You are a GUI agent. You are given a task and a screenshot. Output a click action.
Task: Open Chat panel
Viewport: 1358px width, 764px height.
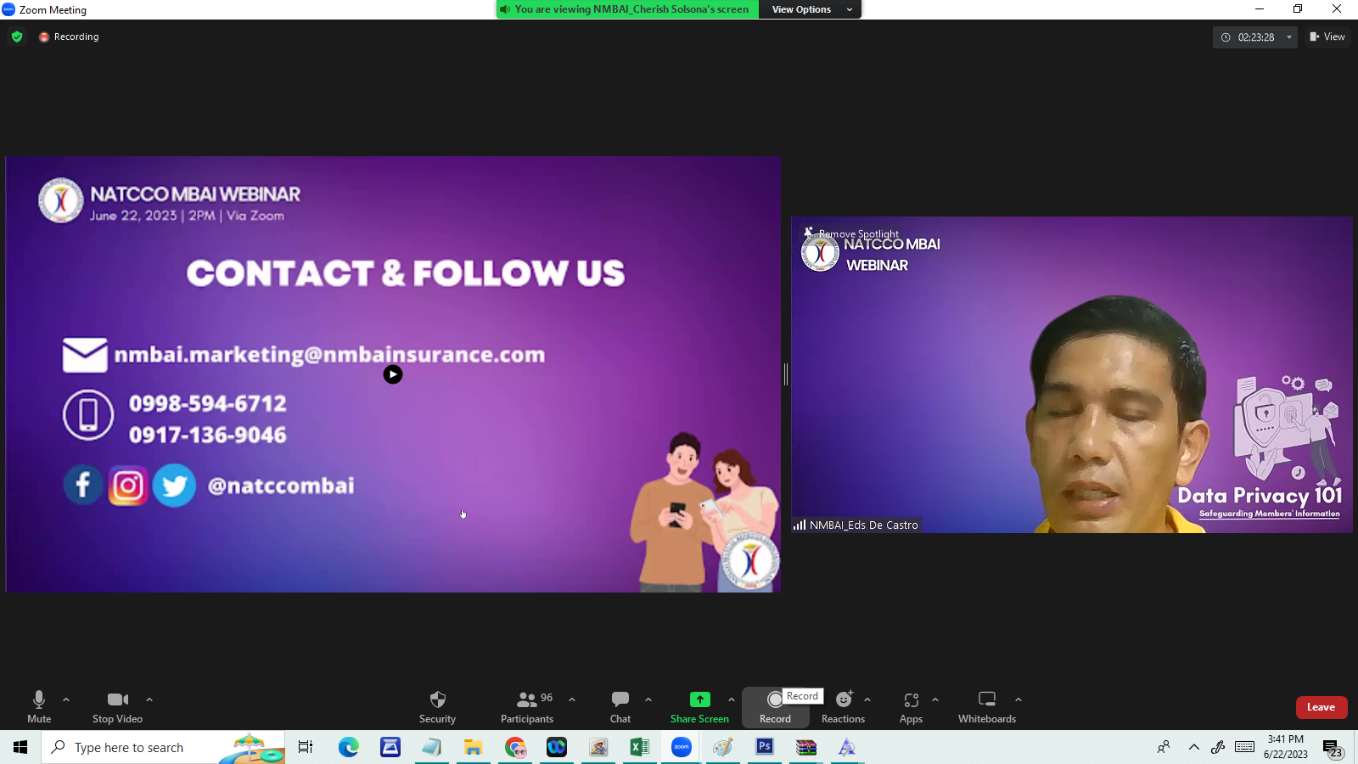point(620,706)
